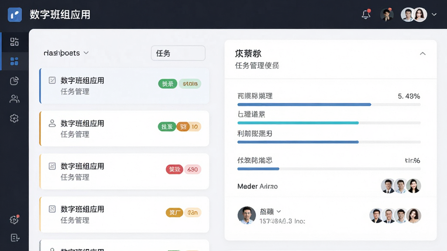Toggle checkbox icon on third task card

click(x=52, y=166)
